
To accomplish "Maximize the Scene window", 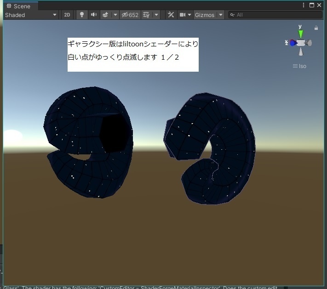I will (x=312, y=5).
